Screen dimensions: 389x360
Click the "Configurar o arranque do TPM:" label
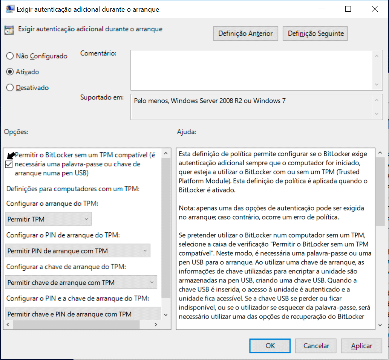tap(52, 203)
